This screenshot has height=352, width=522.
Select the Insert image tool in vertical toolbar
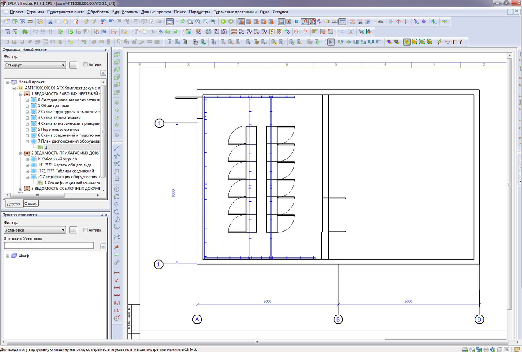tap(117, 255)
